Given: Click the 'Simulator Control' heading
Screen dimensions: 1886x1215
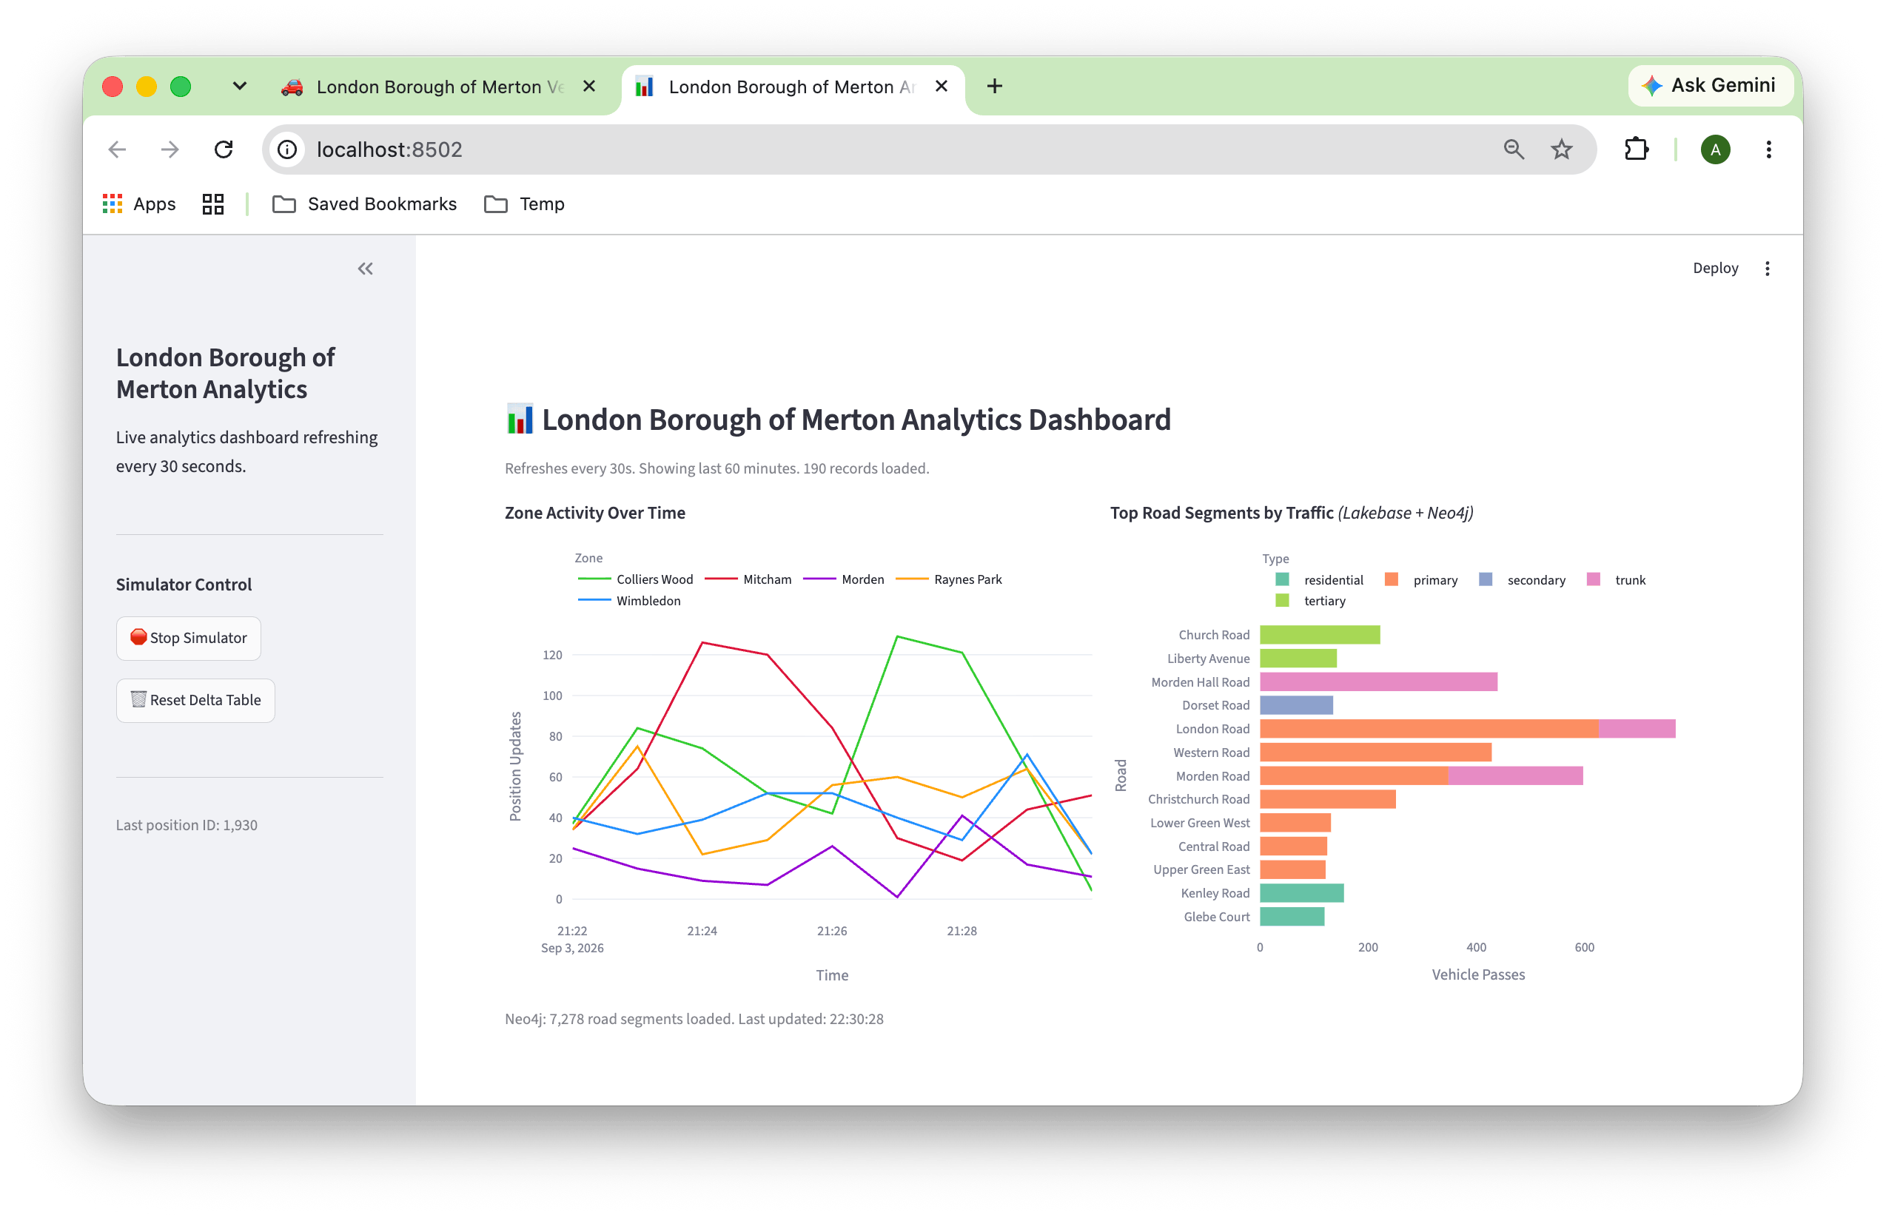Looking at the screenshot, I should 184,585.
